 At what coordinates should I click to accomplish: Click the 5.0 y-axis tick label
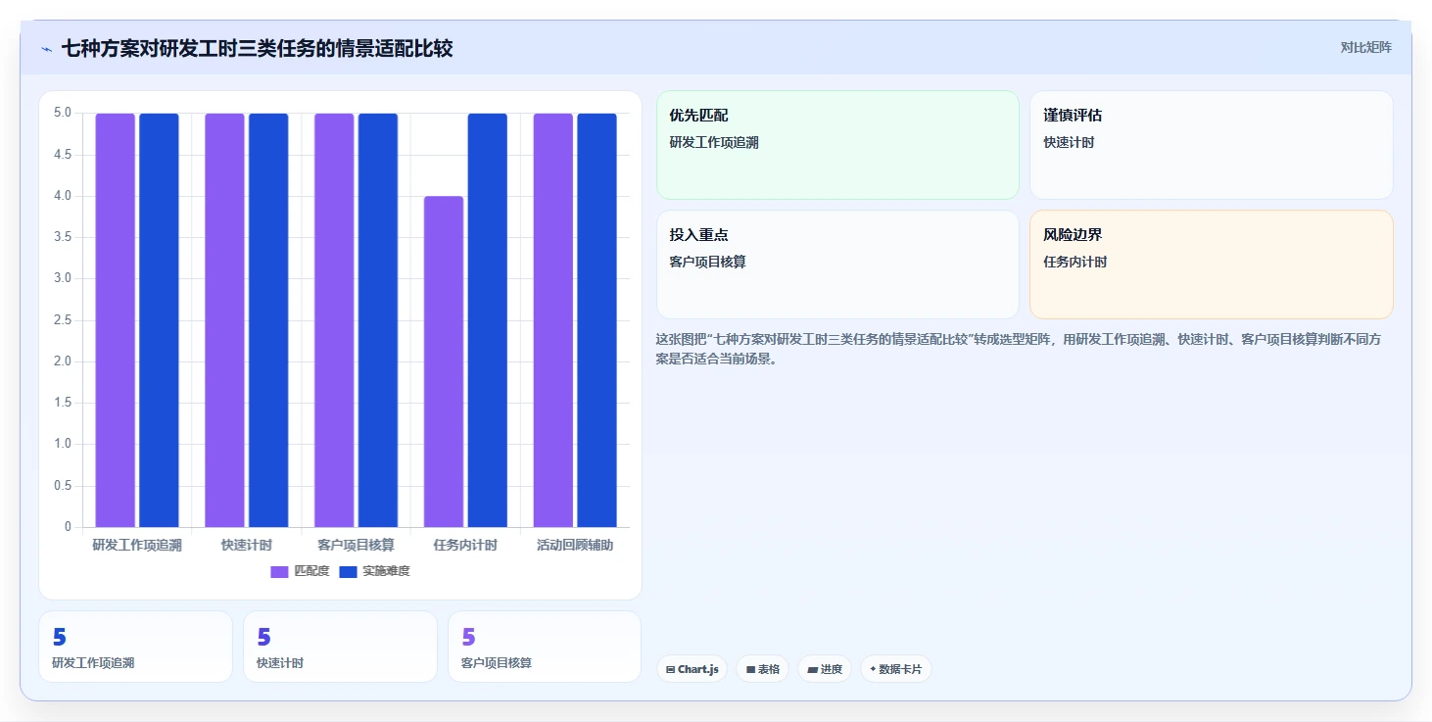pyautogui.click(x=63, y=113)
